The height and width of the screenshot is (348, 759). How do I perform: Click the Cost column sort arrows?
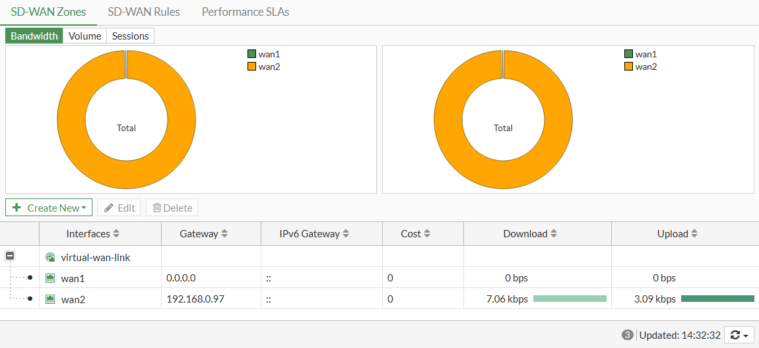coord(427,234)
